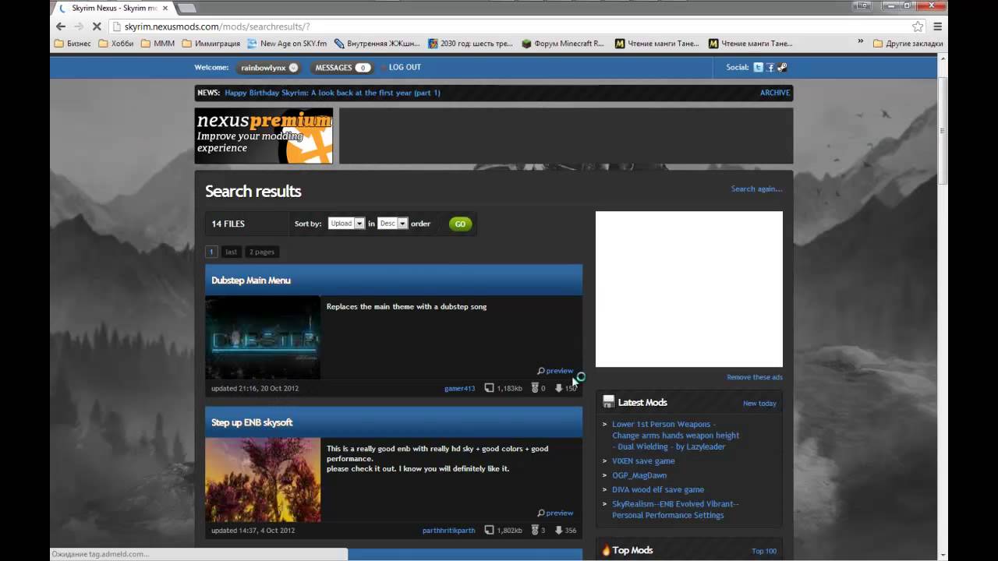Click the endorsements medal icon for Step up ENB skysoft

click(535, 531)
